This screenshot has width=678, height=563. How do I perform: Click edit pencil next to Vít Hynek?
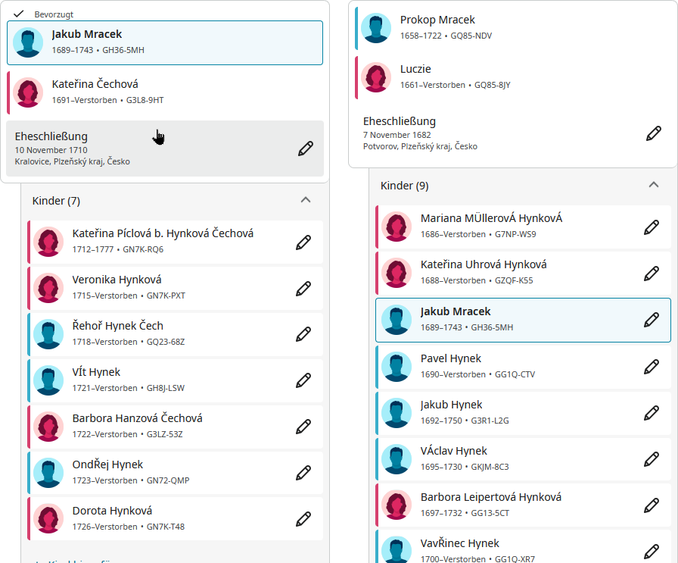[303, 380]
